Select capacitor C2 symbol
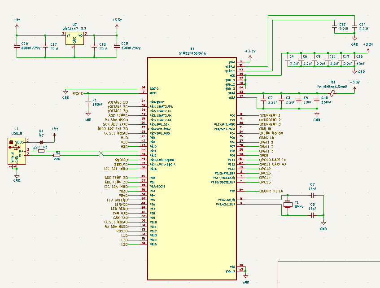This screenshot has width=380, height=288. 263,100
